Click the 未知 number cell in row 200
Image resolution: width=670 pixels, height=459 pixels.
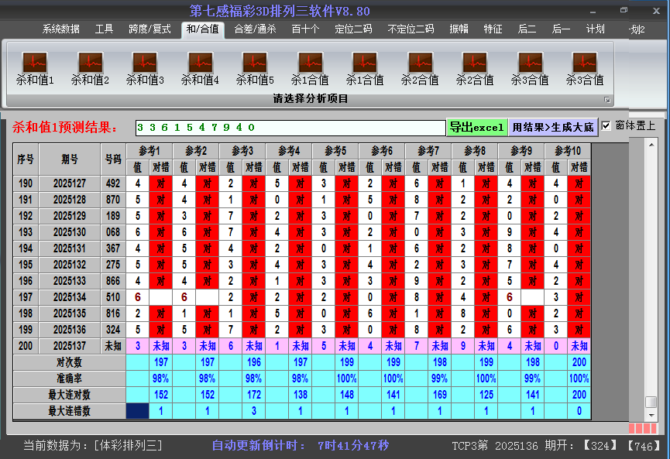113,346
